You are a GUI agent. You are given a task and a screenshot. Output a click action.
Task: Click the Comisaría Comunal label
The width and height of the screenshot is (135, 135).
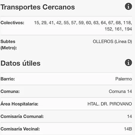pos(22,116)
